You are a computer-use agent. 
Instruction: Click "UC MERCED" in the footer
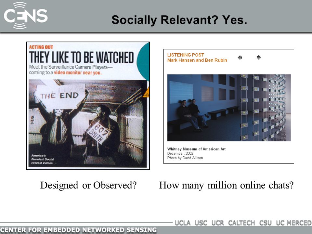tap(294, 223)
